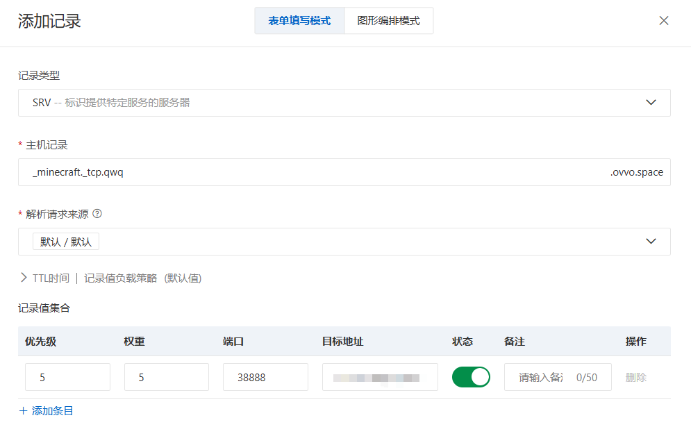Click the 权重 input with value 5
Viewport: 691px width, 427px height.
pos(167,378)
